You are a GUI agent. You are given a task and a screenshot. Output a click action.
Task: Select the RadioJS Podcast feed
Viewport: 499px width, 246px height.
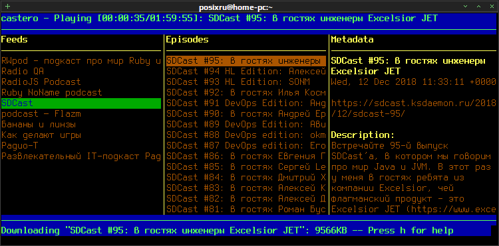point(41,82)
